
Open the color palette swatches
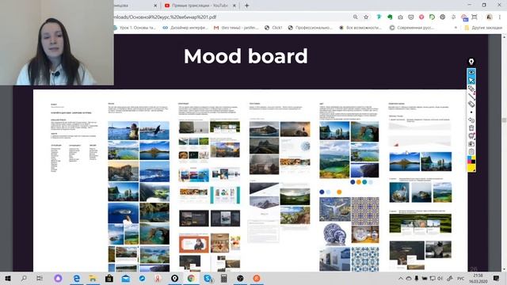pos(471,159)
